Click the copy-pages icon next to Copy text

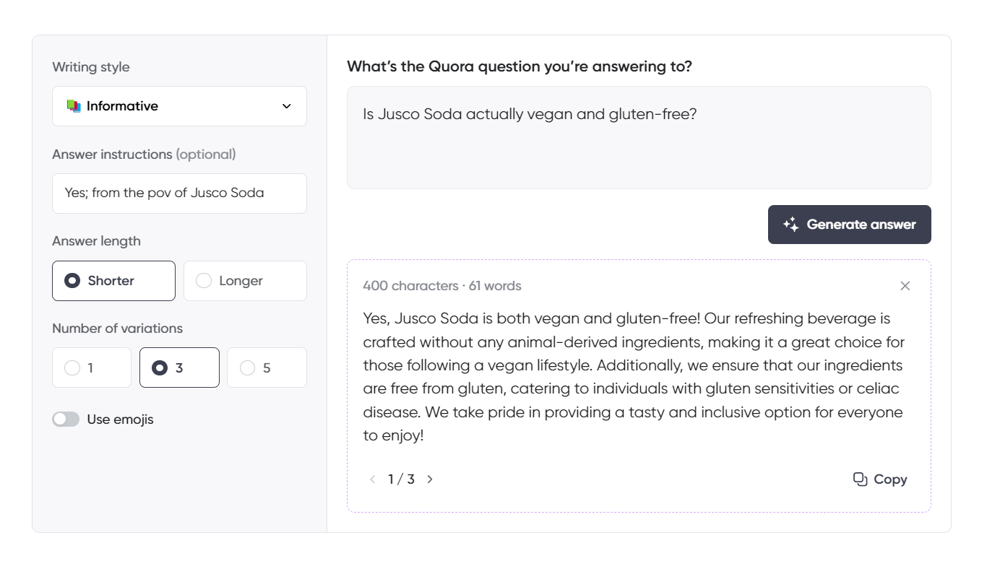pos(860,479)
